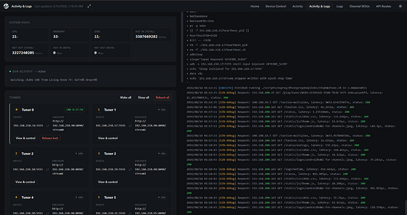The image size is (407, 215).
Task: Click Tuner 3 device-encoder swap arrows icon
Action: click(x=130, y=170)
